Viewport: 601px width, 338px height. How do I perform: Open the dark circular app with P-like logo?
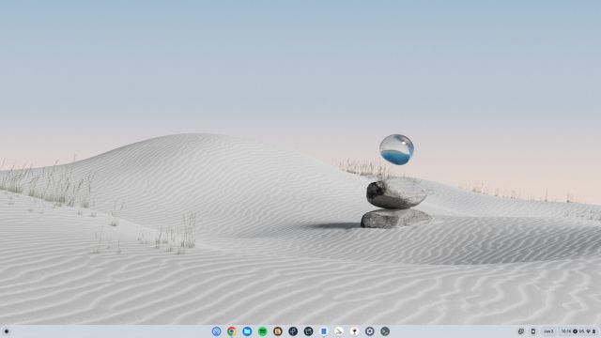[x=293, y=331]
